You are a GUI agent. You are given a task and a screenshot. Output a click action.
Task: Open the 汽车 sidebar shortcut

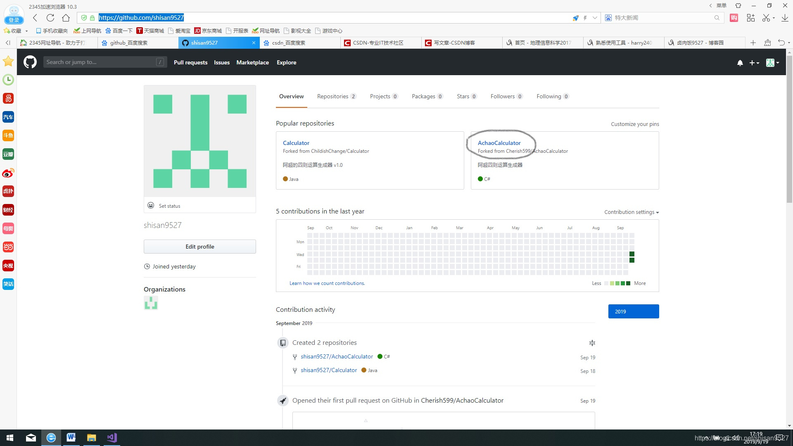coord(8,117)
